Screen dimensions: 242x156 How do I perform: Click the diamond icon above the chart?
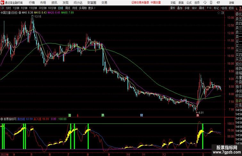pos(219,13)
